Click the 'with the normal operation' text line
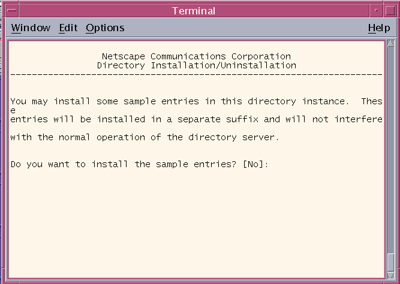The image size is (400, 284). coord(145,137)
